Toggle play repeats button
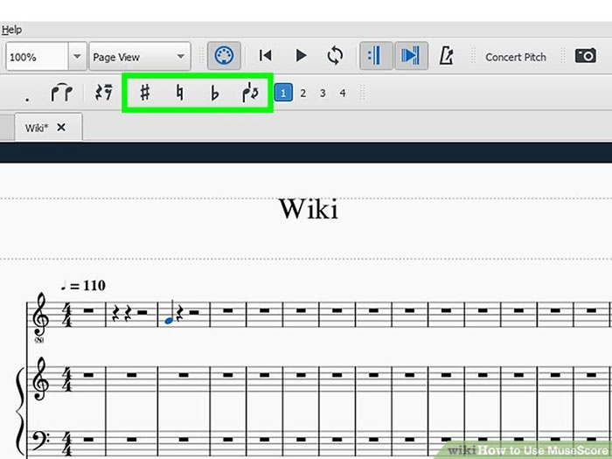Screen dimensions: 612x459 375,56
